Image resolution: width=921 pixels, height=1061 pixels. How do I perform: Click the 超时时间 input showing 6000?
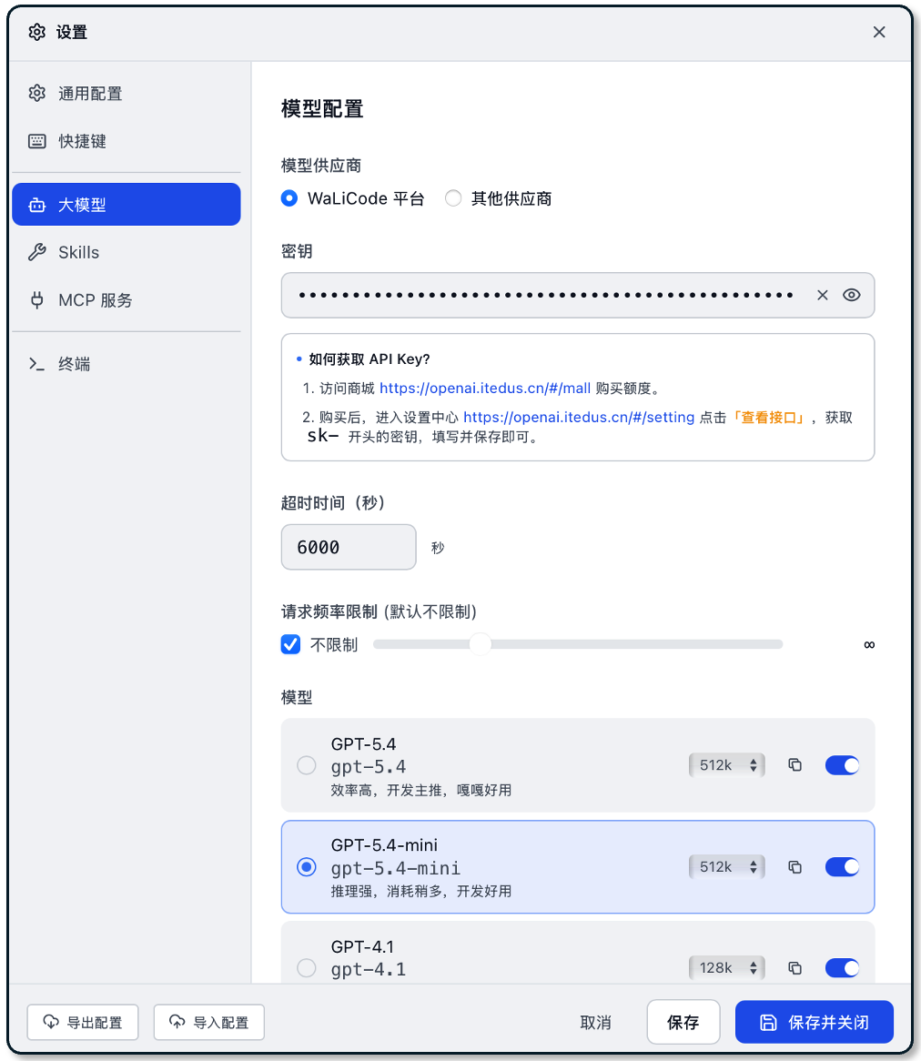tap(349, 547)
